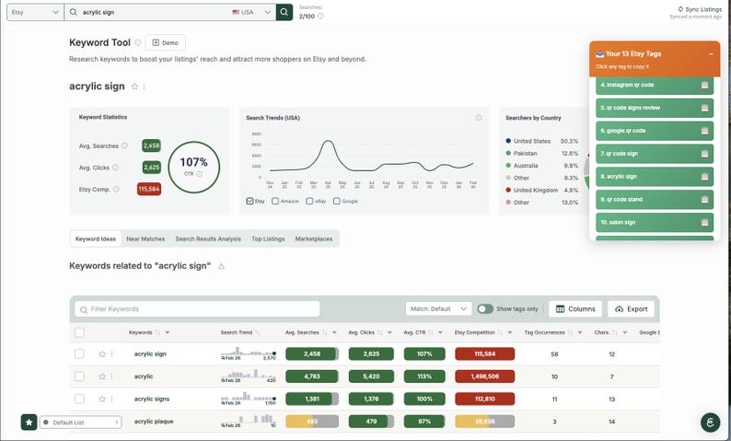The image size is (731, 441).
Task: Enable the eBay trend checkbox
Action: (309, 201)
